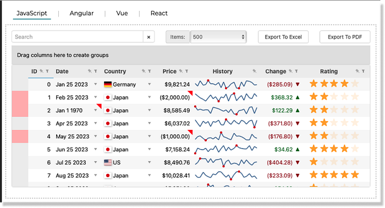Set row 6 US rating to three stars

pyautogui.click(x=334, y=162)
